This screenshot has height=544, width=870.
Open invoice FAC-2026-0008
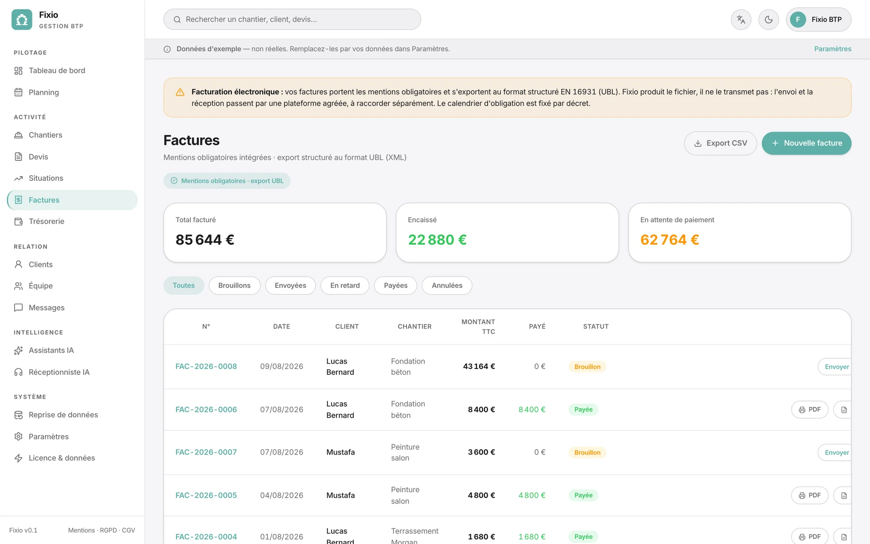(206, 367)
